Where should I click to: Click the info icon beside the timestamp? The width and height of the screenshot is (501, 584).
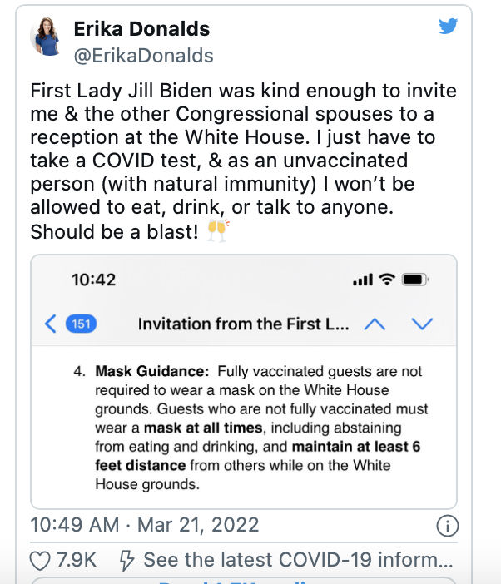tap(447, 526)
